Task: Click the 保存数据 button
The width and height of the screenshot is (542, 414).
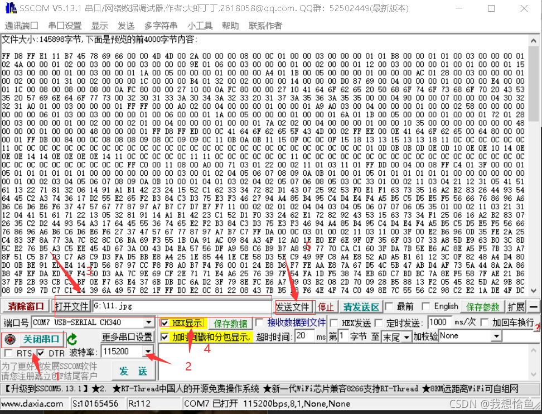Action: [x=230, y=324]
